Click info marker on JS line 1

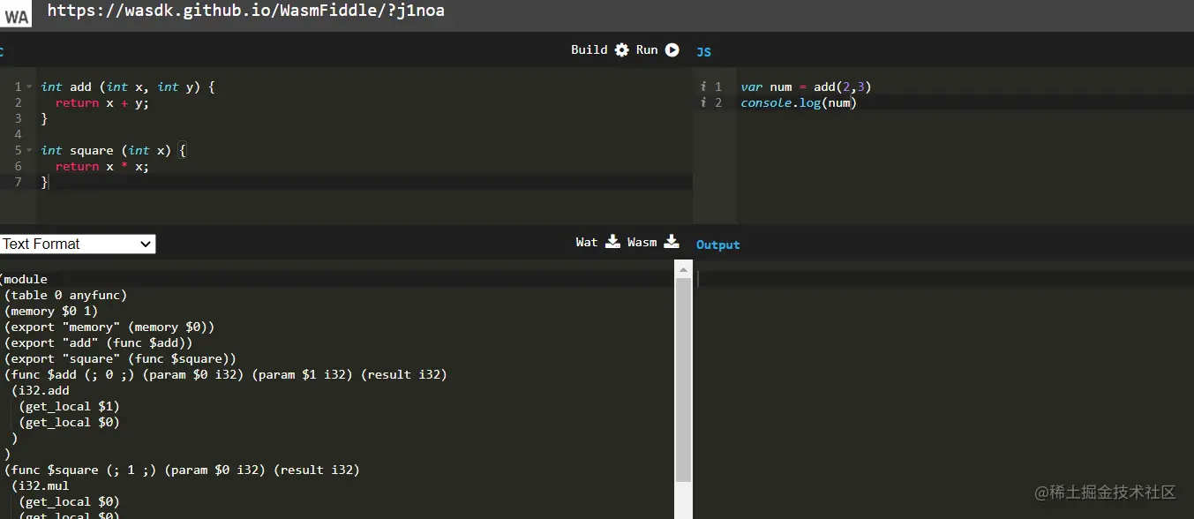pos(703,86)
